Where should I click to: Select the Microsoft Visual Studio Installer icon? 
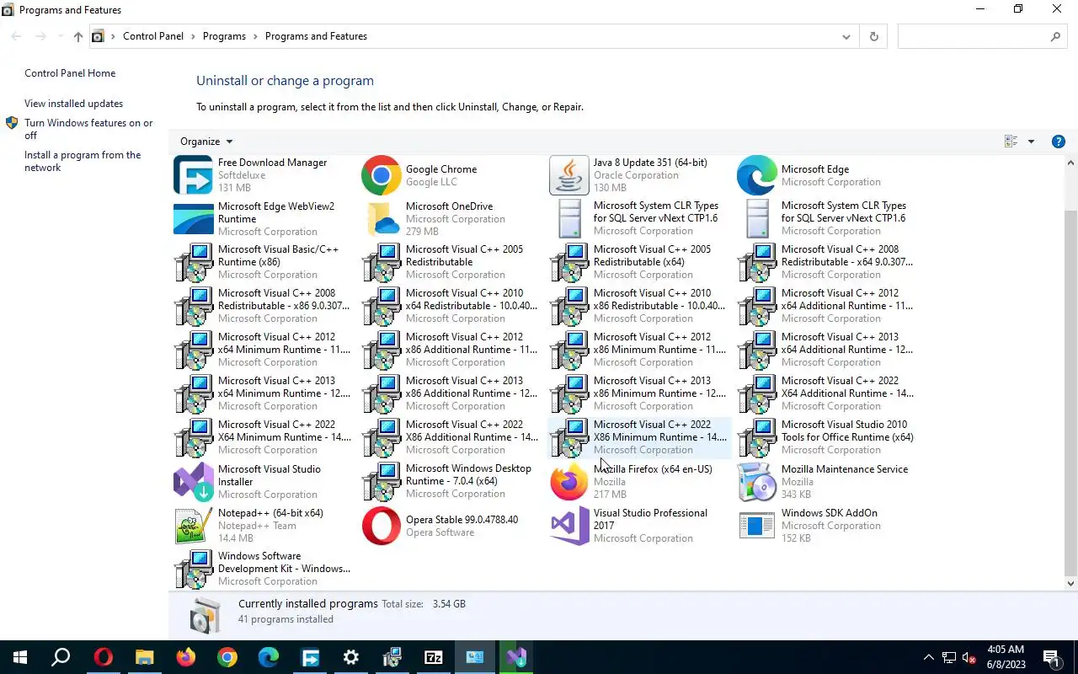(x=193, y=482)
